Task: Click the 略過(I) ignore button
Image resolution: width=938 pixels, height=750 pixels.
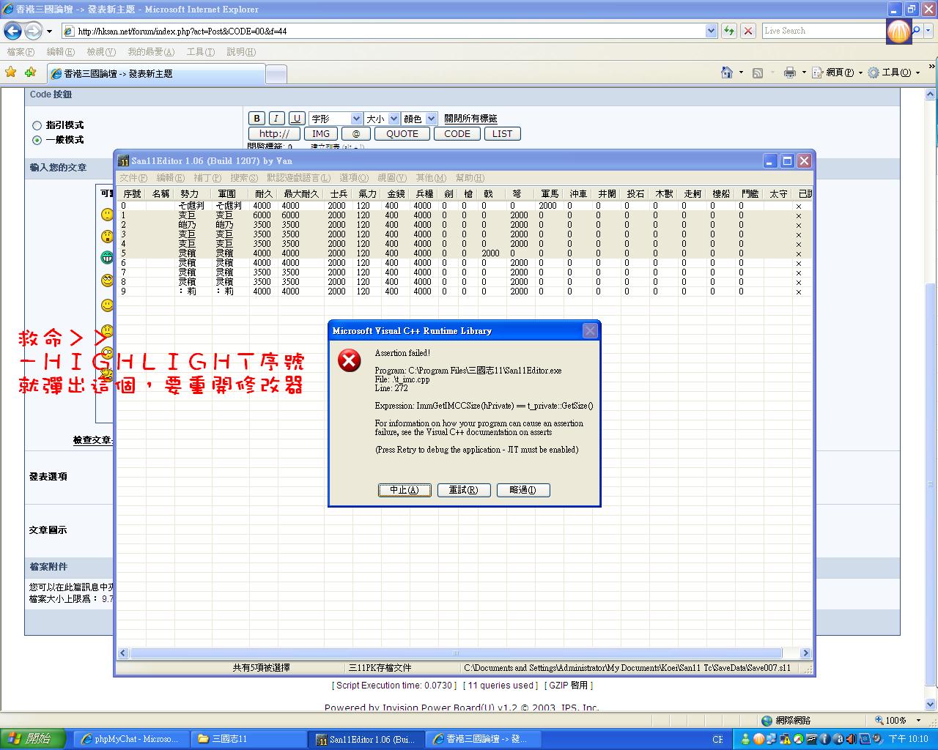Action: point(523,490)
